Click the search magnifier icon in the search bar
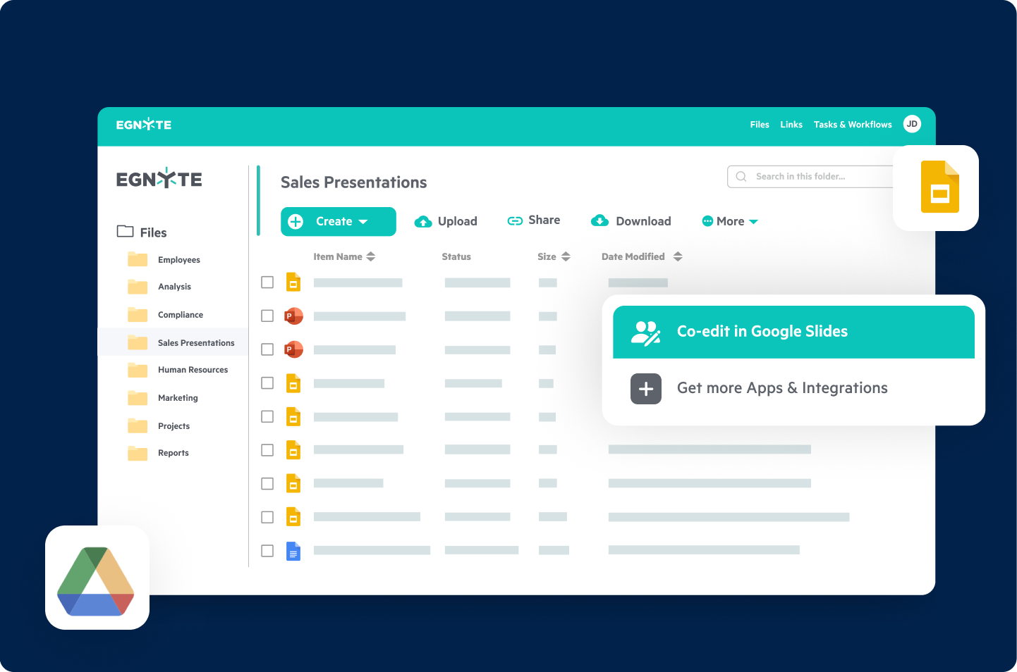The width and height of the screenshot is (1017, 672). (x=741, y=176)
